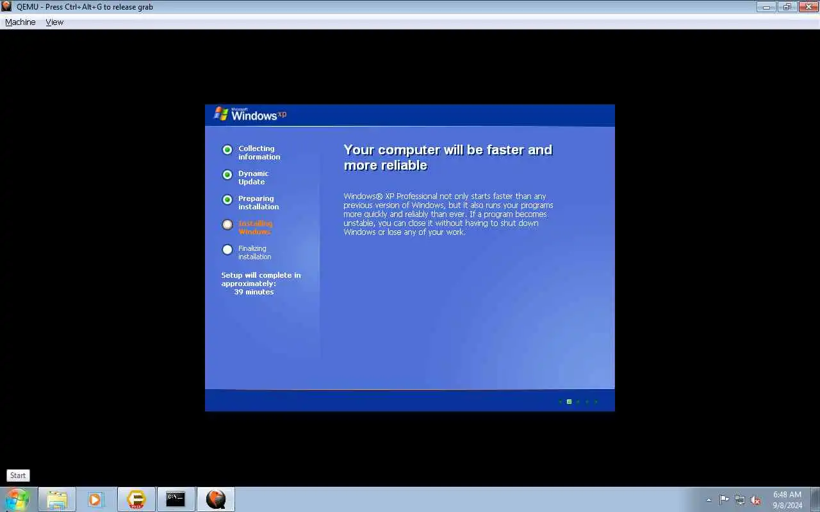This screenshot has height=512, width=820.
Task: Click the highlighted square progress dot in setup footer
Action: click(569, 402)
